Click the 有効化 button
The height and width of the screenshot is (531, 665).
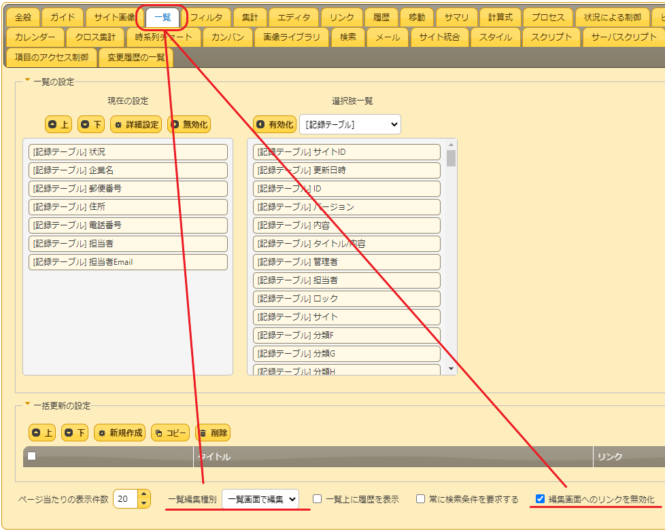point(275,124)
